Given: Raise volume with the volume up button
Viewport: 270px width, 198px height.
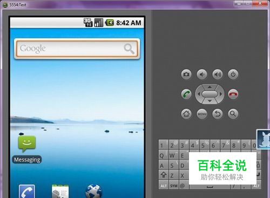Looking at the screenshot, I should click(x=218, y=74).
